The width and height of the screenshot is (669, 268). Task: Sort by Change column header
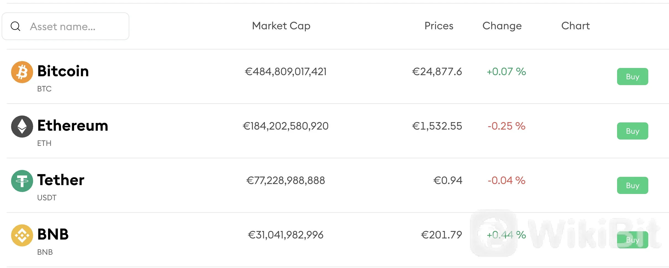coord(502,26)
